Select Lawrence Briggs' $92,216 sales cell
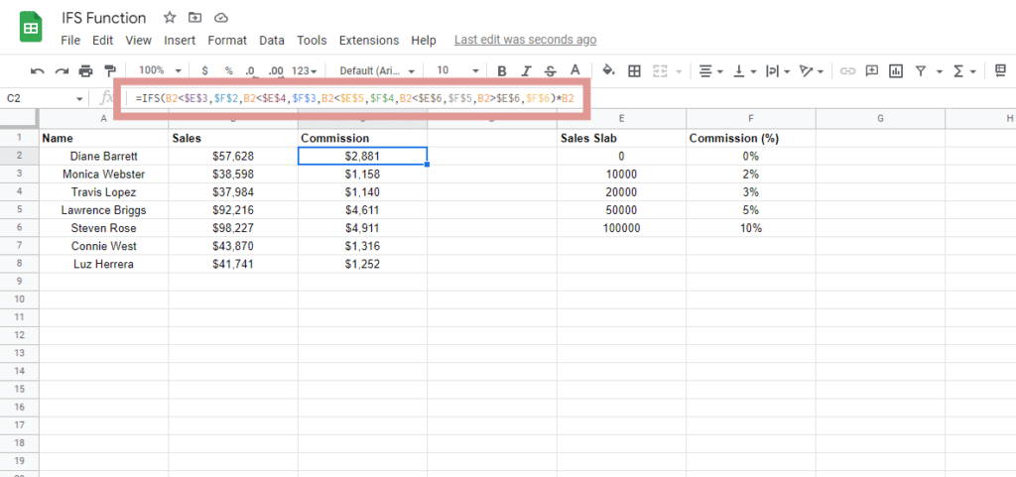The height and width of the screenshot is (477, 1016). pos(232,210)
